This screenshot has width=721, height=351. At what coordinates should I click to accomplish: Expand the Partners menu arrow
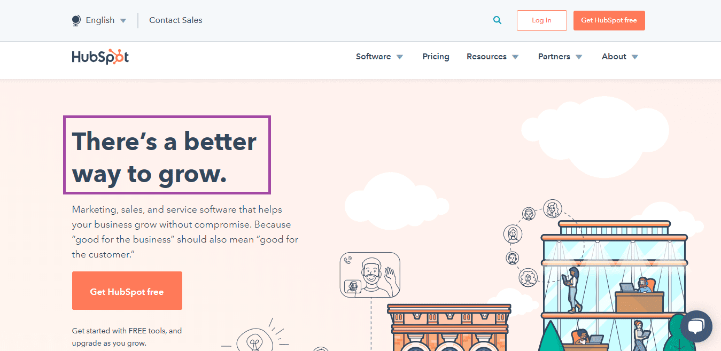(x=579, y=57)
